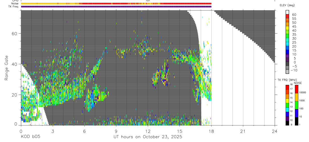
Task: Click the '16' tick on TX FRQ legend
Action: pos(291,94)
